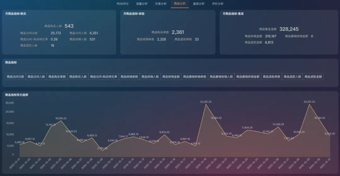Choose the 商品退款金额 metric button
This screenshot has width=340, height=176.
tap(313, 77)
